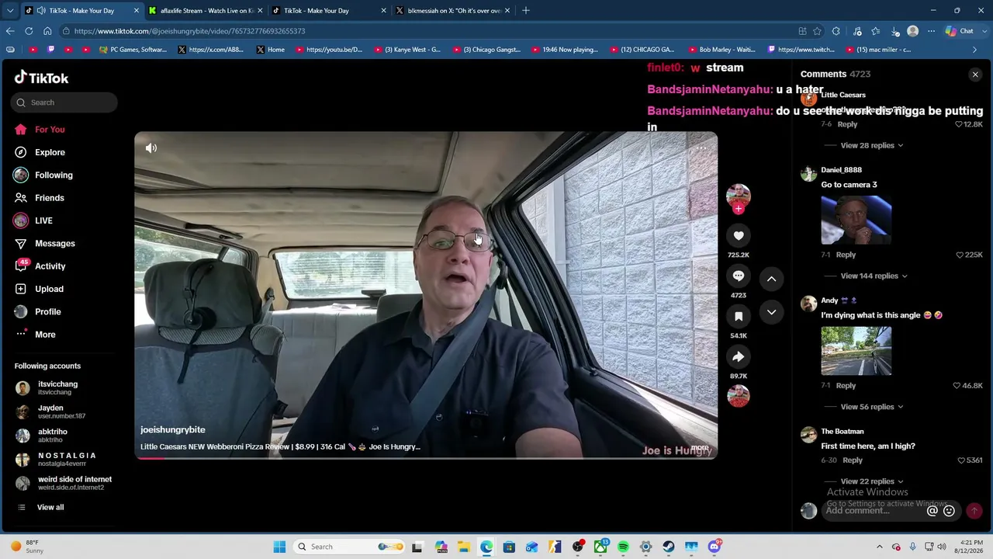The height and width of the screenshot is (559, 993).
Task: Open Spotify from the taskbar
Action: click(623, 547)
